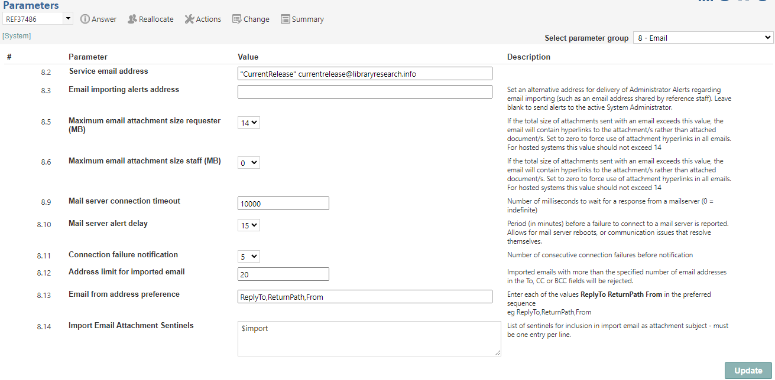Follow the [System] link
The height and width of the screenshot is (380, 775).
[x=17, y=36]
